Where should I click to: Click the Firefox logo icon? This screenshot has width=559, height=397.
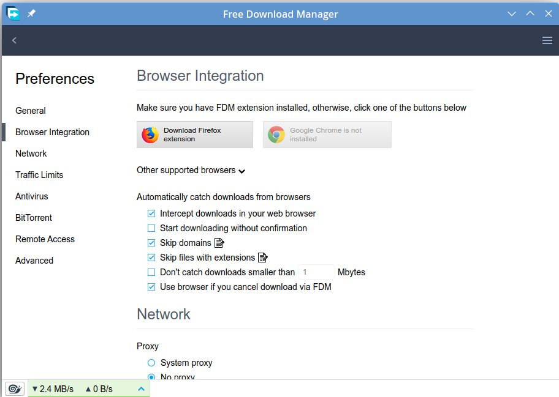pos(150,135)
